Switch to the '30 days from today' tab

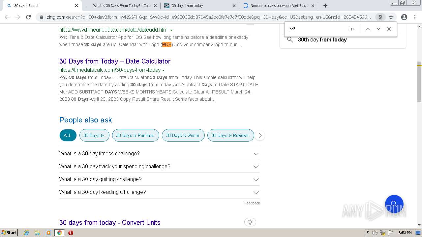click(x=199, y=6)
